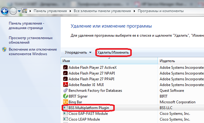Click the Удалить/Изменить button

click(113, 52)
